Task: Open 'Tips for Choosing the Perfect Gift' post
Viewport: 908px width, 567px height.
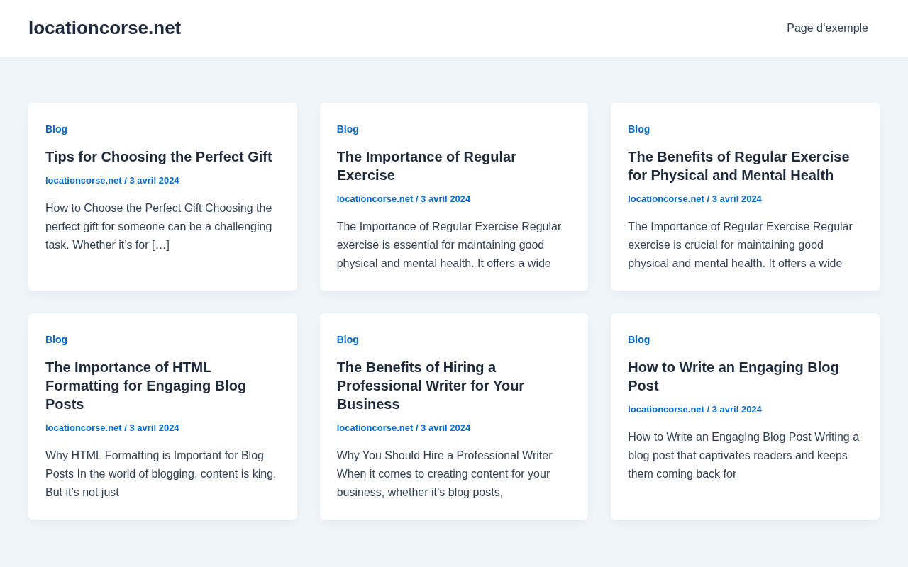Action: point(159,157)
